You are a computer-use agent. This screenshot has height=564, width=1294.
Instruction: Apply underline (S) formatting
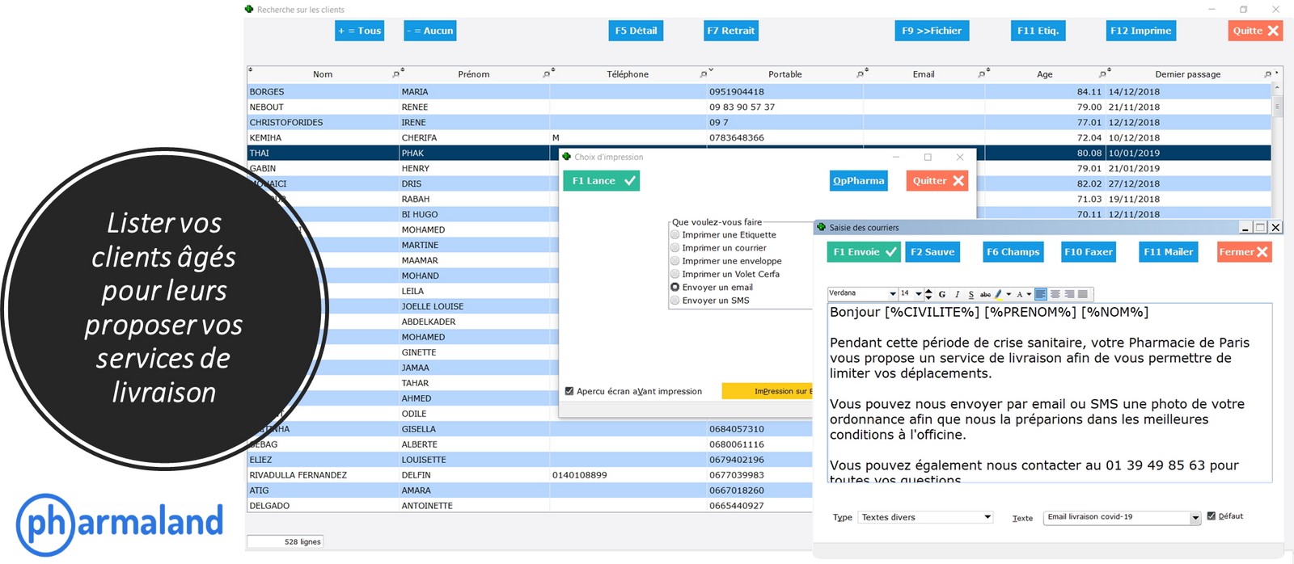click(x=970, y=294)
